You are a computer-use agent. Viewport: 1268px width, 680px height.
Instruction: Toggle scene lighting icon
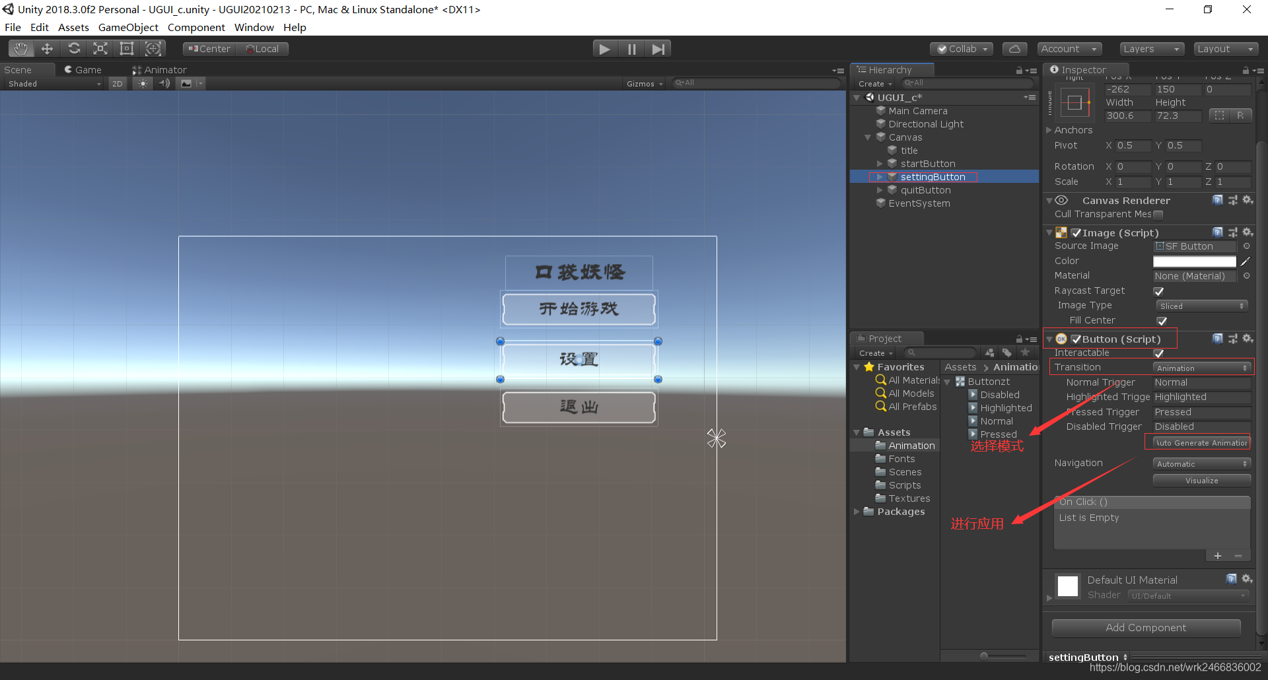pos(143,84)
